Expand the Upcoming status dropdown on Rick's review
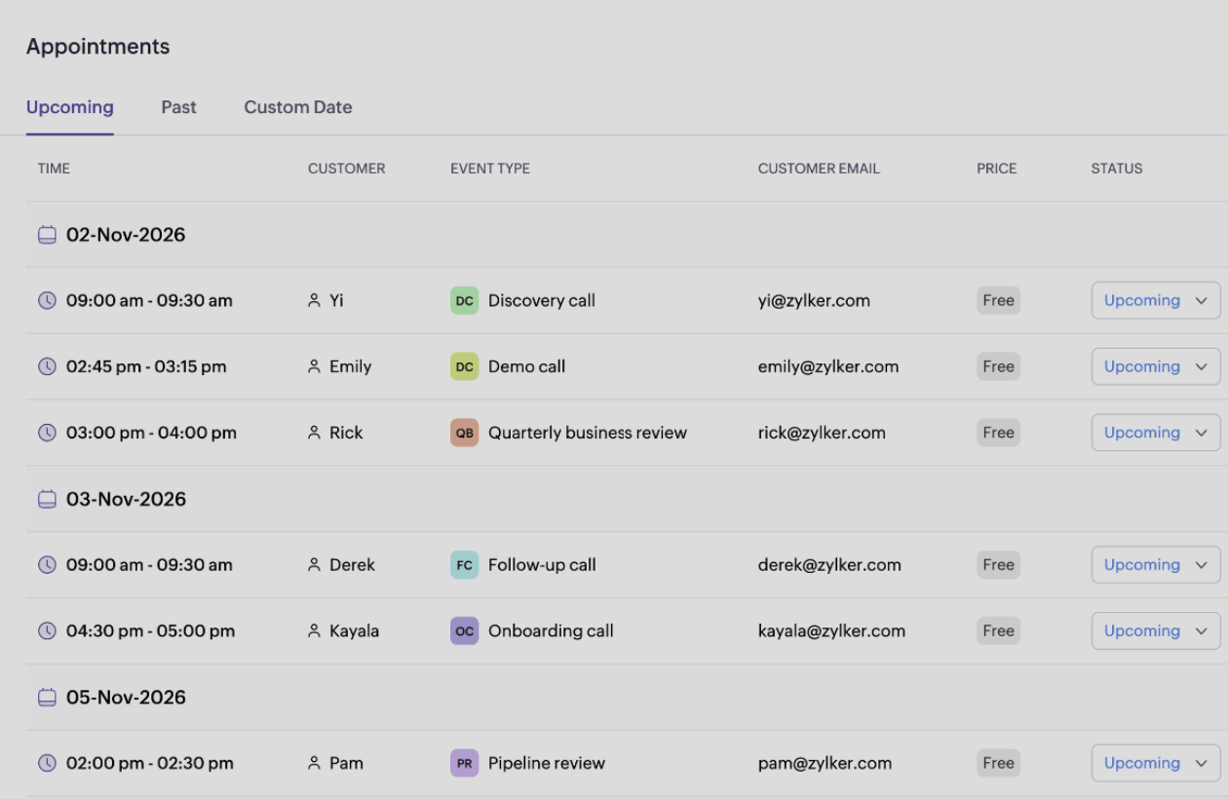The height and width of the screenshot is (799, 1228). click(1156, 432)
